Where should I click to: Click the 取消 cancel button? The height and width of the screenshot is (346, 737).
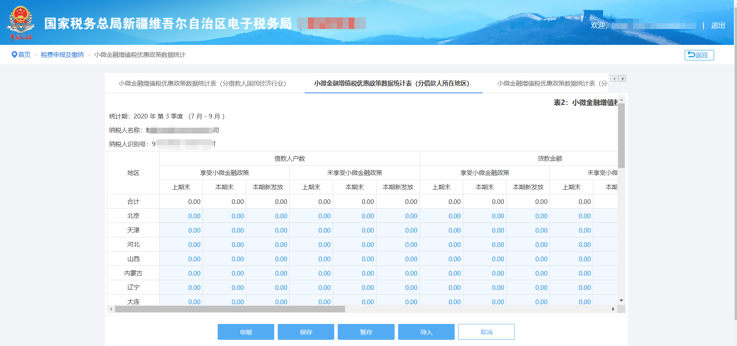coord(486,332)
